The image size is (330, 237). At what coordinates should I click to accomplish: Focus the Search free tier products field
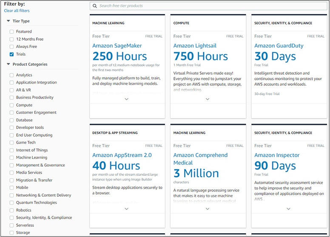click(208, 6)
